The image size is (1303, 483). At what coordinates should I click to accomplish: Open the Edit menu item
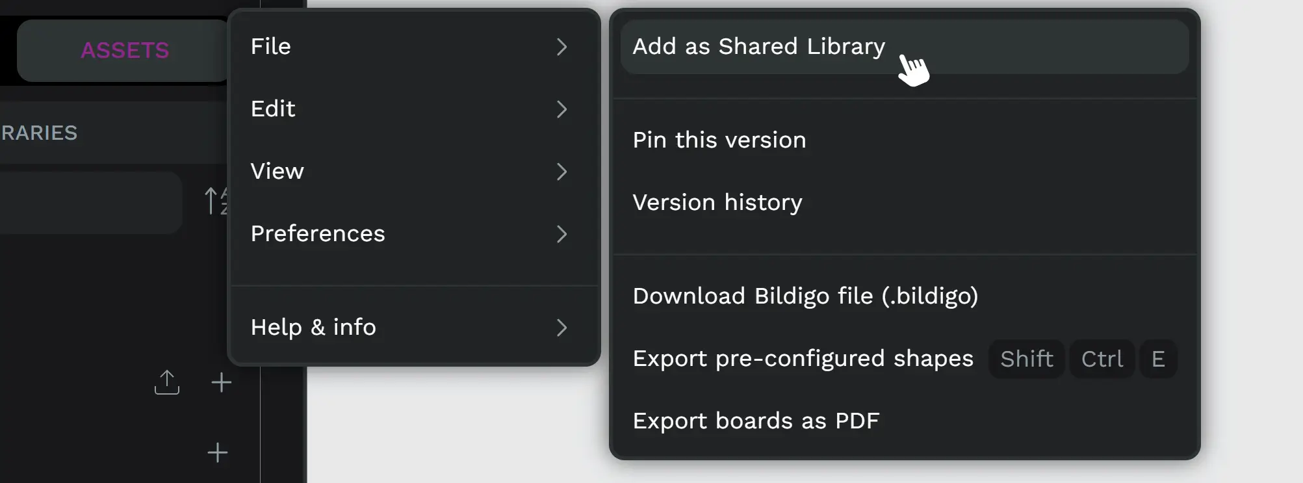273,109
